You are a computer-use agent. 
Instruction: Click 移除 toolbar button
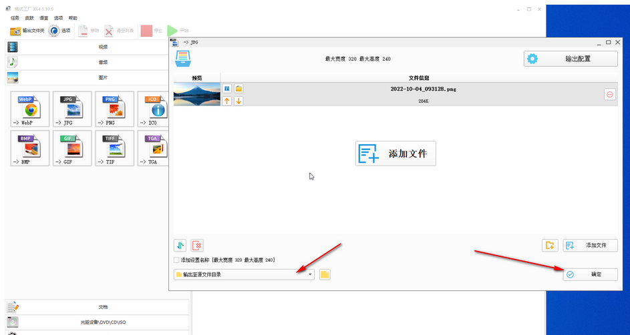pos(88,31)
